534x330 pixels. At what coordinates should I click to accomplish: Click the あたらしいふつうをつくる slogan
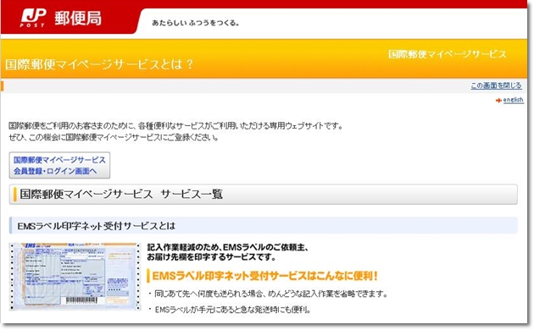pos(196,23)
